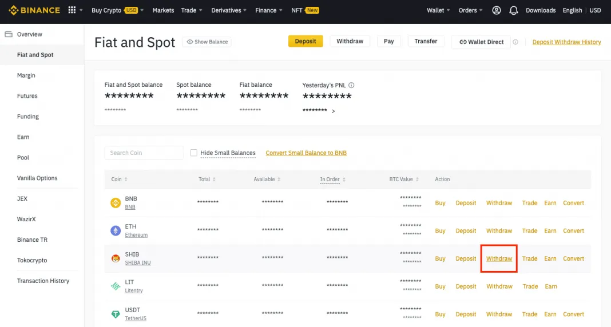Expand the arrow next to apps grid
The width and height of the screenshot is (611, 327).
pos(81,10)
